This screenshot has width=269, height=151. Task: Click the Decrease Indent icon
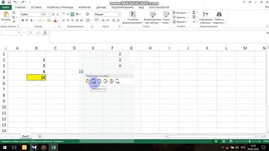[77, 21]
